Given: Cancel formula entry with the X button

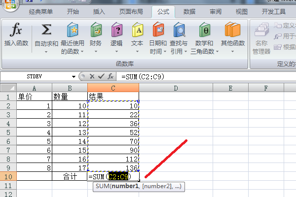Looking at the screenshot, I should tap(91, 76).
